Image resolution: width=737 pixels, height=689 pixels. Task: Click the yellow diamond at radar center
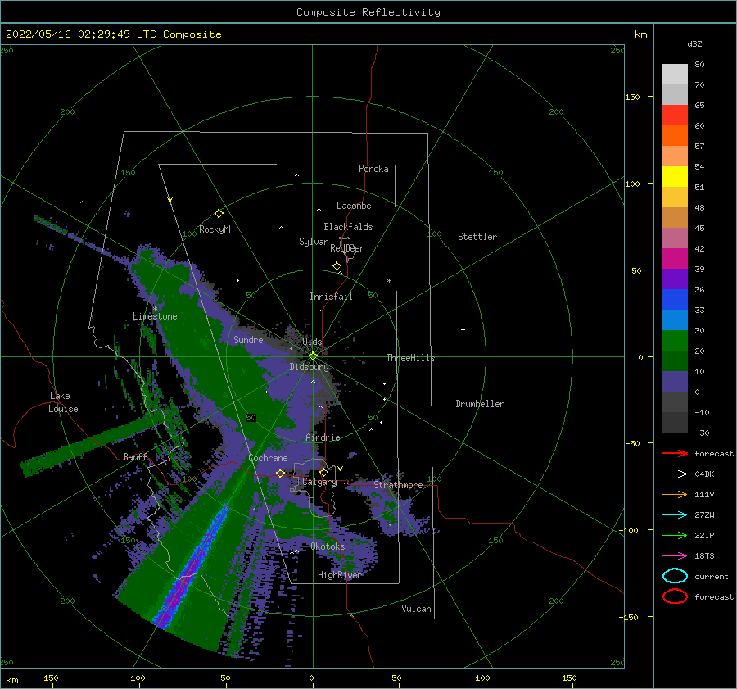(x=313, y=356)
